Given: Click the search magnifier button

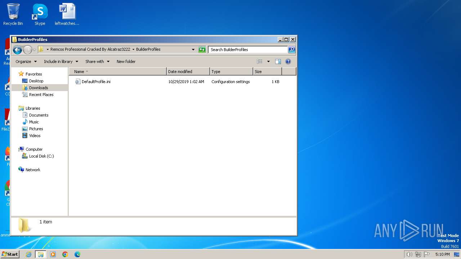Looking at the screenshot, I should [x=292, y=50].
